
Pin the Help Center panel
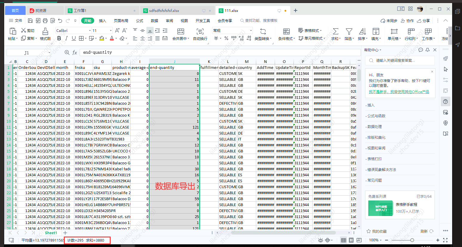point(428,50)
